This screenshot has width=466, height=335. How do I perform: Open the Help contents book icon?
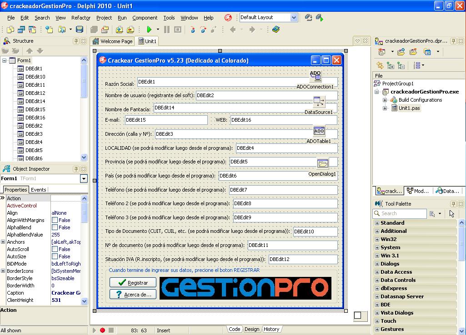pos(276,30)
